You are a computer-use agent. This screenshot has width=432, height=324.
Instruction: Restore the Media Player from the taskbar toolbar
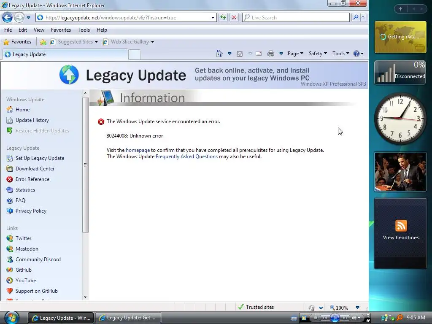[368, 321]
